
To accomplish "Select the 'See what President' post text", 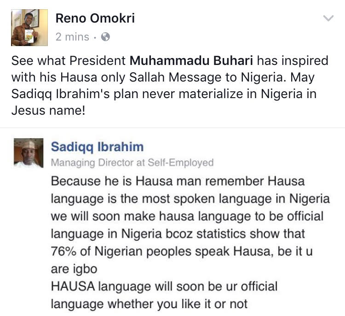I will (69, 61).
